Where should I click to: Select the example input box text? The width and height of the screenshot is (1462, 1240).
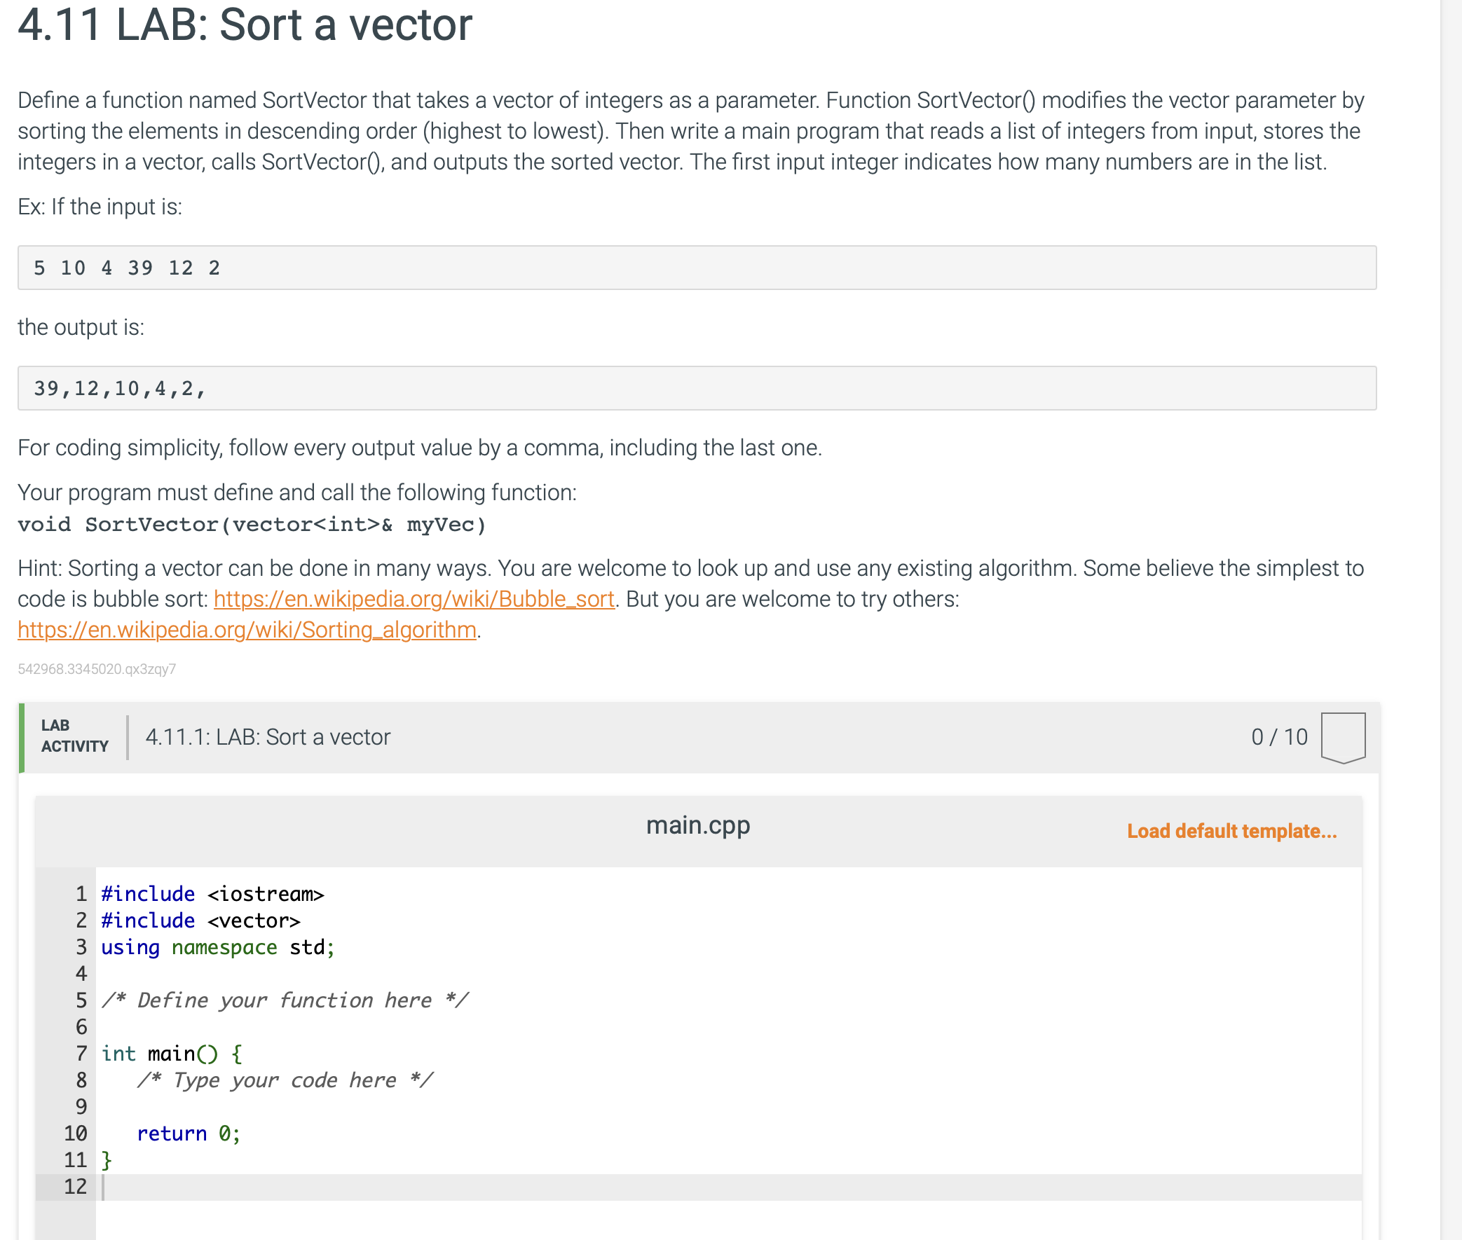[127, 268]
